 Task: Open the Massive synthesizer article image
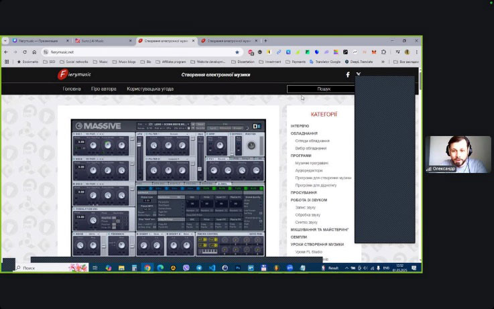pos(168,188)
